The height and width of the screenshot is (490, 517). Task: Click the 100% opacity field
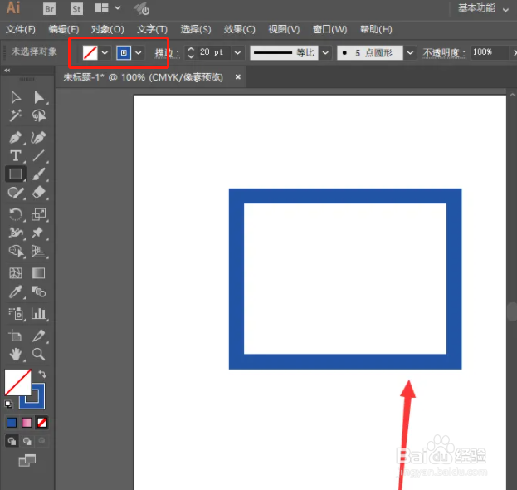click(489, 52)
